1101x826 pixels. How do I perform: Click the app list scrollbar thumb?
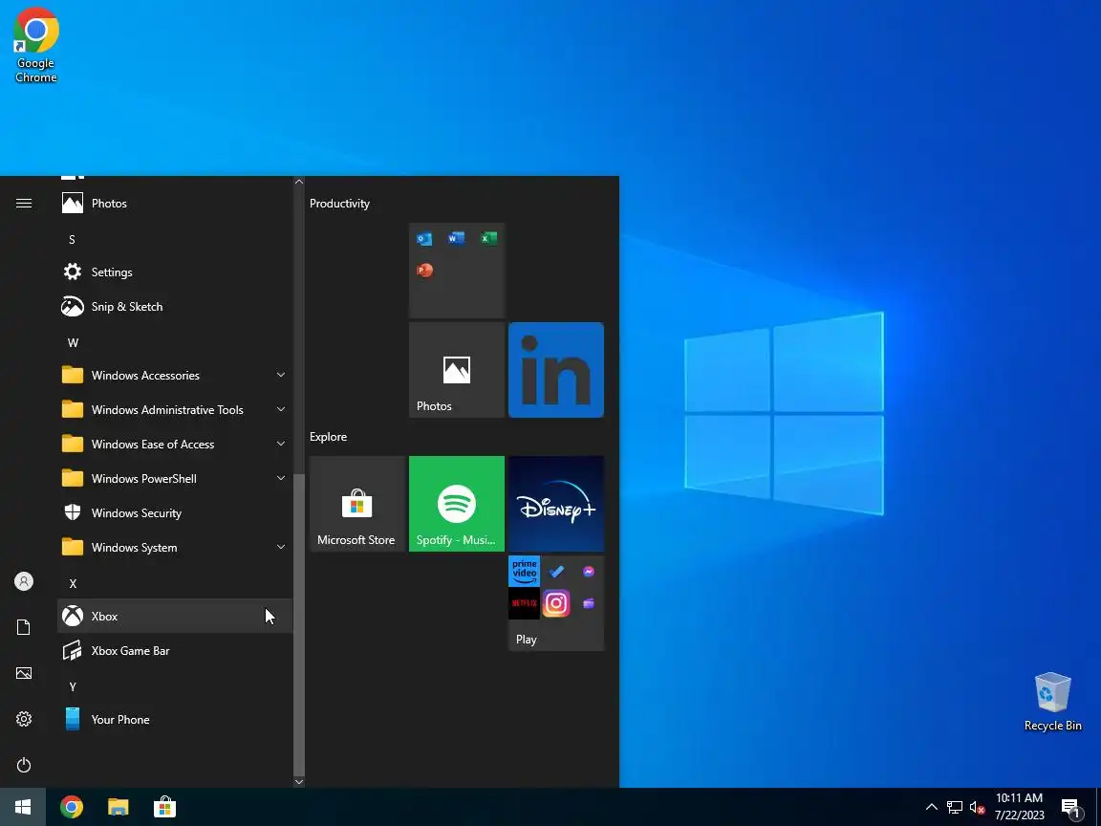pos(299,624)
